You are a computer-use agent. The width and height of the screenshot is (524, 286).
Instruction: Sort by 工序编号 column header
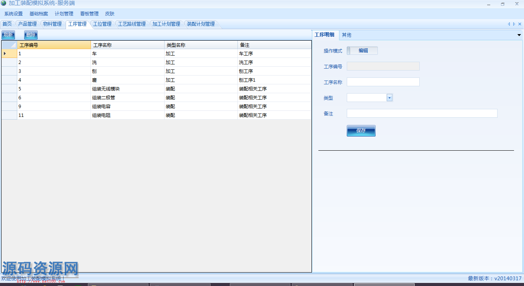click(54, 45)
